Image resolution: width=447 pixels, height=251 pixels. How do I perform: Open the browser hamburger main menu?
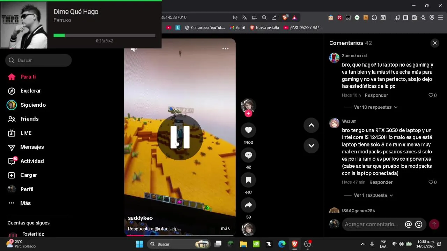click(x=441, y=17)
